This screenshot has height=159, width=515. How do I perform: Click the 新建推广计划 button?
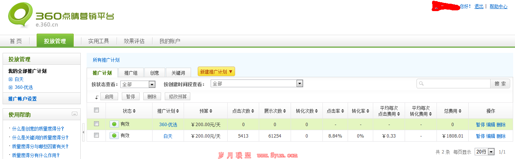coord(216,72)
